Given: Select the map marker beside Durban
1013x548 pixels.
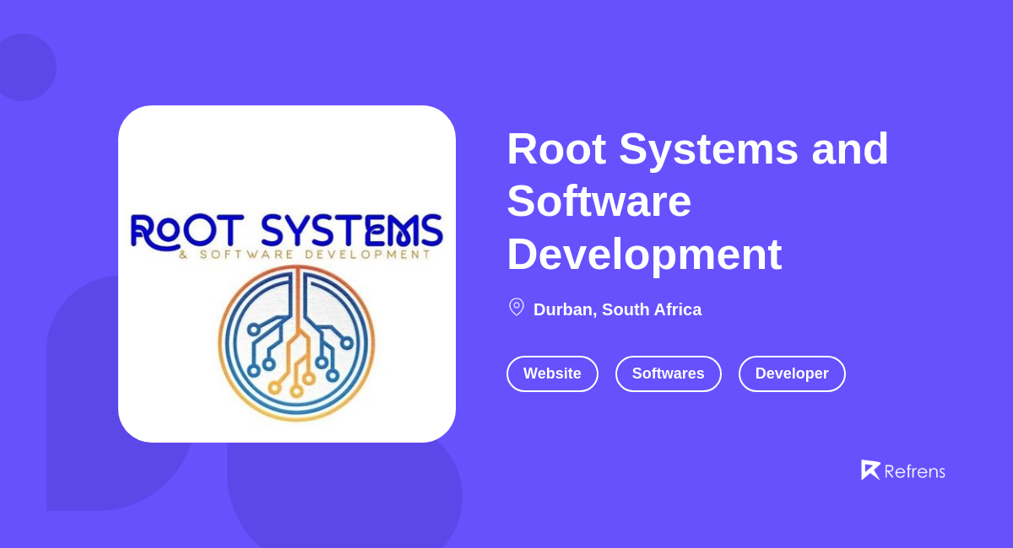Looking at the screenshot, I should point(516,307).
